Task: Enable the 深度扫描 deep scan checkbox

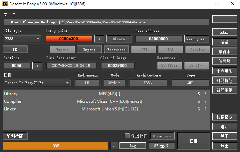Action: coord(127,136)
